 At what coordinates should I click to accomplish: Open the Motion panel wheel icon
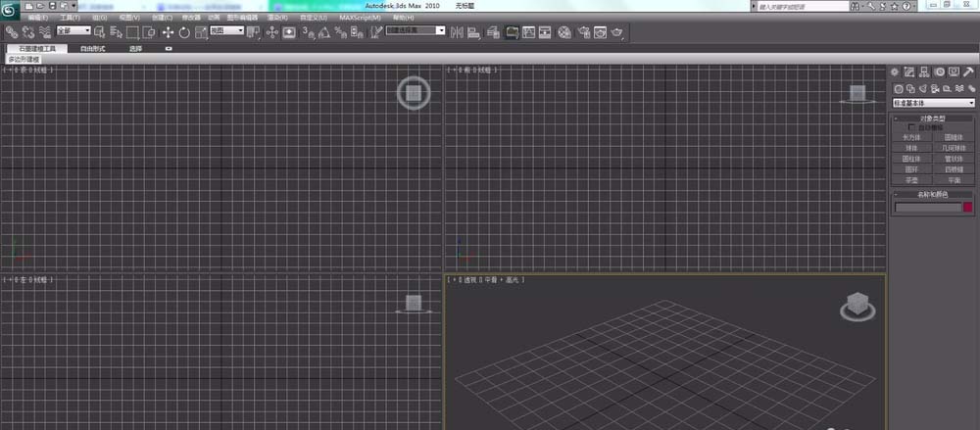point(939,72)
